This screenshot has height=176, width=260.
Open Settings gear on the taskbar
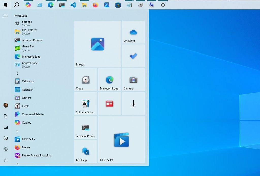pyautogui.click(x=163, y=5)
